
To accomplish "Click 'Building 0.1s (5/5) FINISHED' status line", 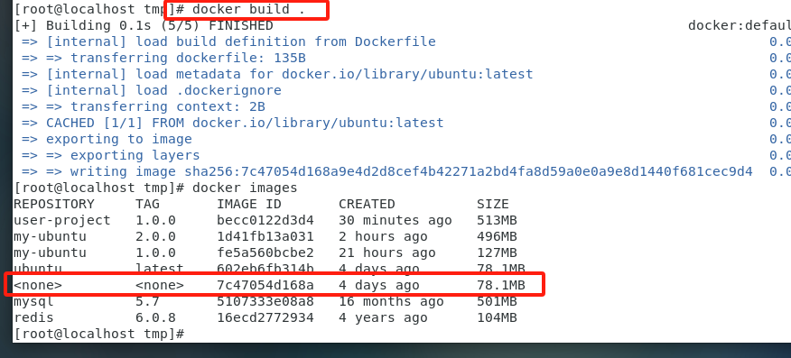I will 160,25.
